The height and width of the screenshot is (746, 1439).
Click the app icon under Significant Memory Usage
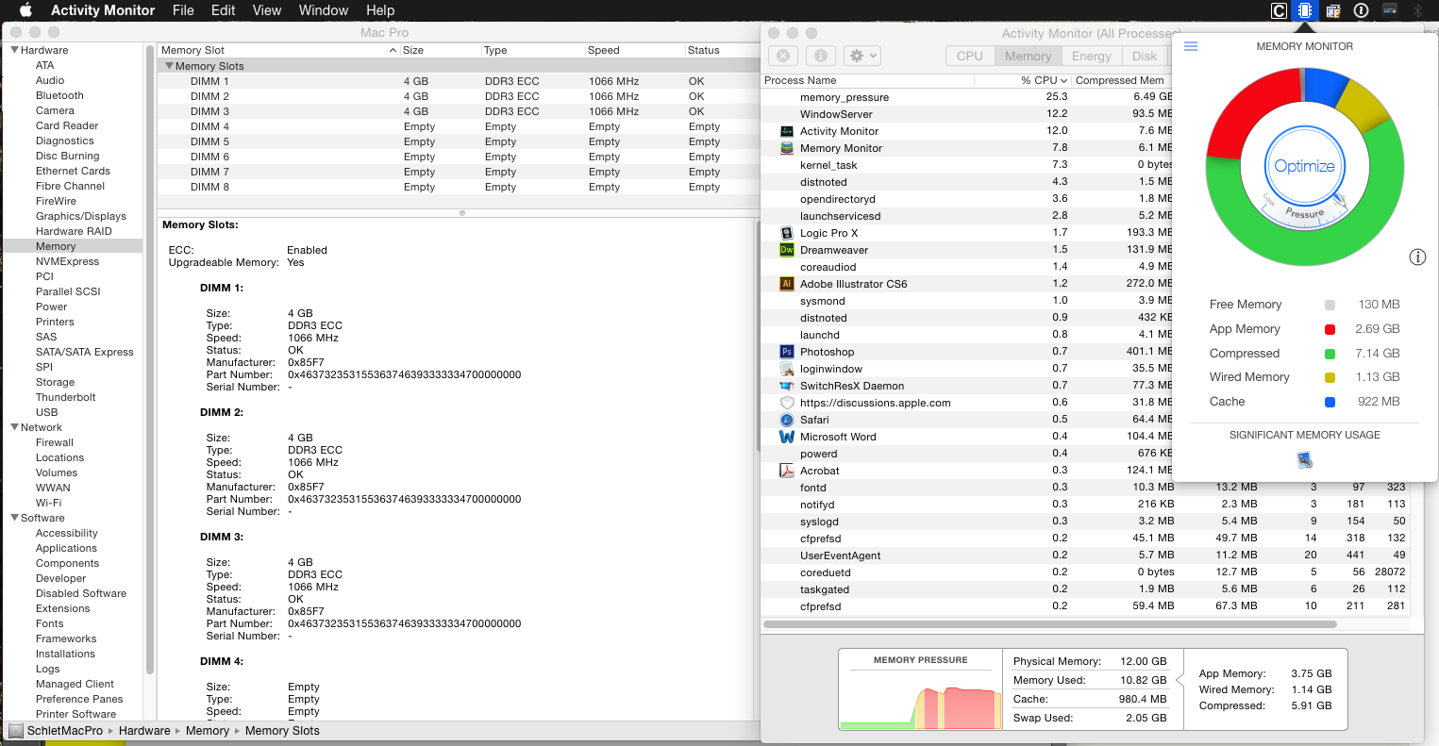pyautogui.click(x=1305, y=460)
